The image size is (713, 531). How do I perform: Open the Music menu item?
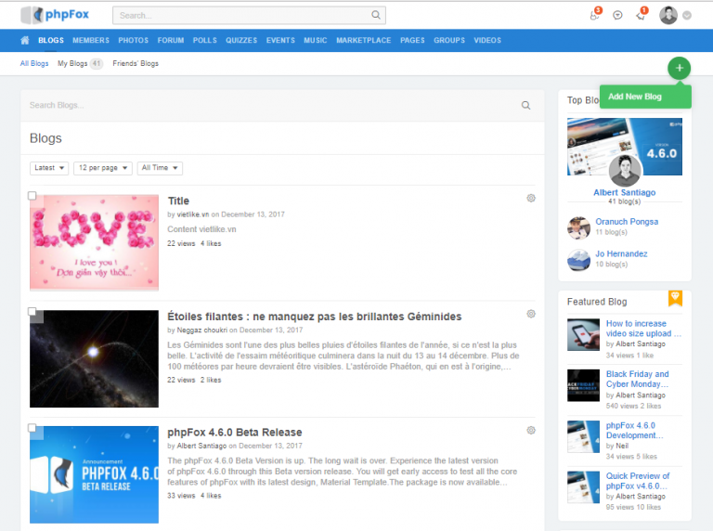pos(315,41)
